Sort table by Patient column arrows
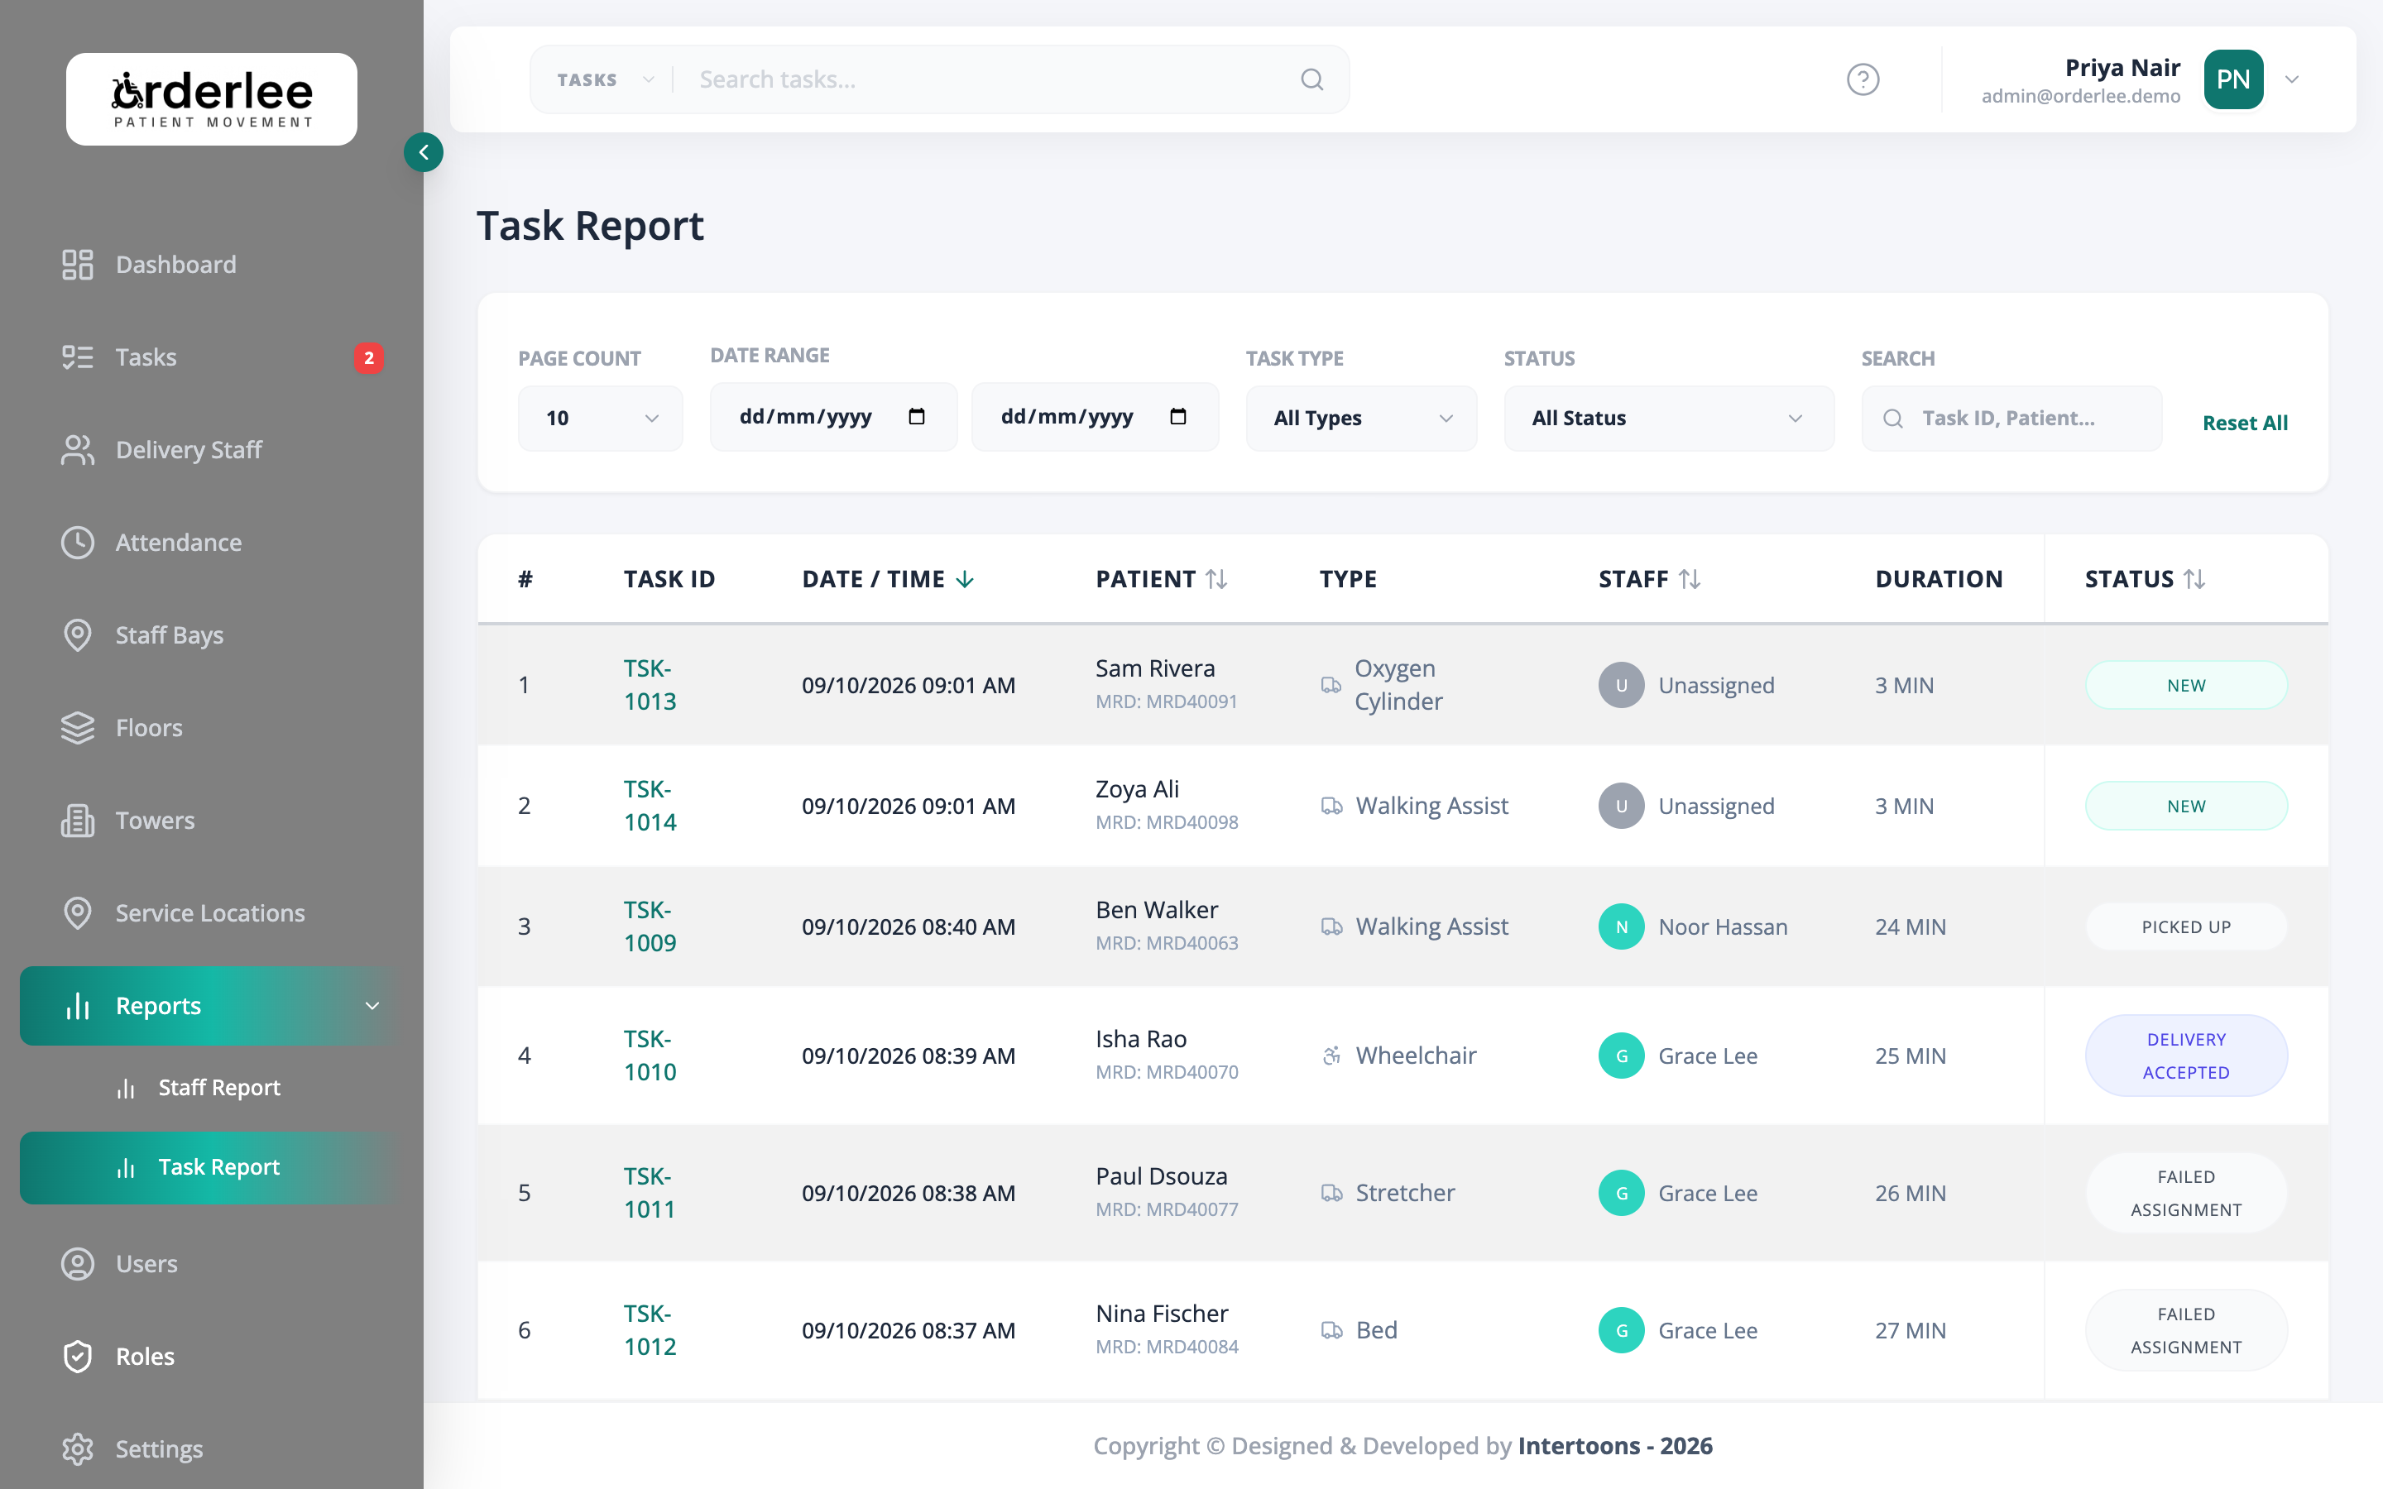Screen dimensions: 2383x1489 click(x=1216, y=579)
